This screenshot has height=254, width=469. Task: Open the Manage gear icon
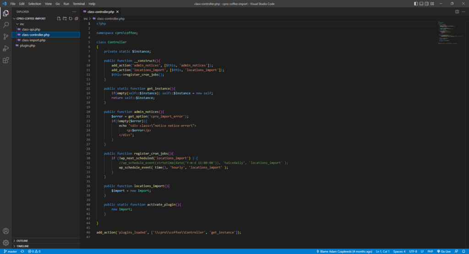pos(5,243)
